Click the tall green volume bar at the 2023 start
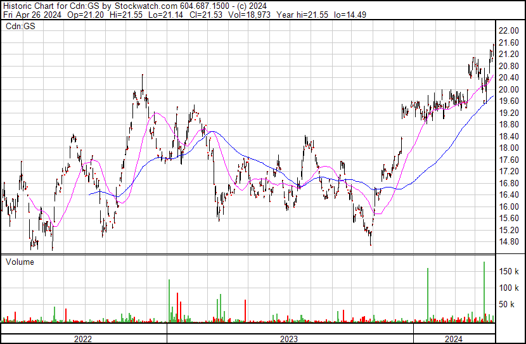The height and width of the screenshot is (344, 526). tap(169, 301)
